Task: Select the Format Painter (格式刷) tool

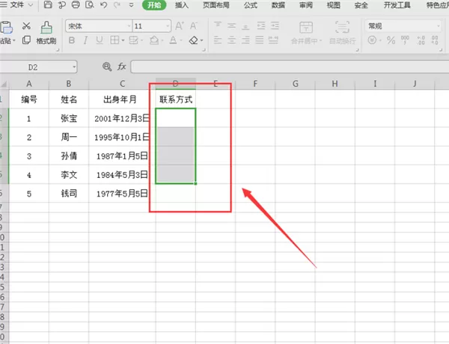Action: 46,33
